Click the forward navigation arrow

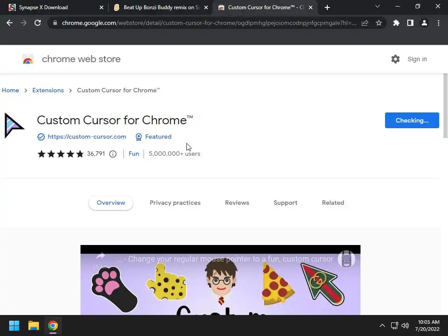tap(24, 23)
